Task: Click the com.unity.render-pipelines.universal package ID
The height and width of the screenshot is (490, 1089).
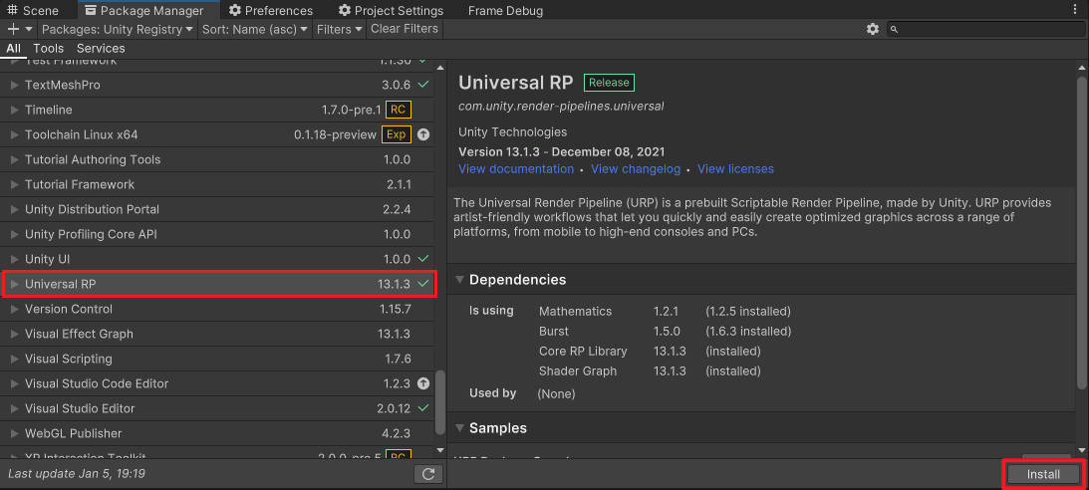Action: pos(561,107)
